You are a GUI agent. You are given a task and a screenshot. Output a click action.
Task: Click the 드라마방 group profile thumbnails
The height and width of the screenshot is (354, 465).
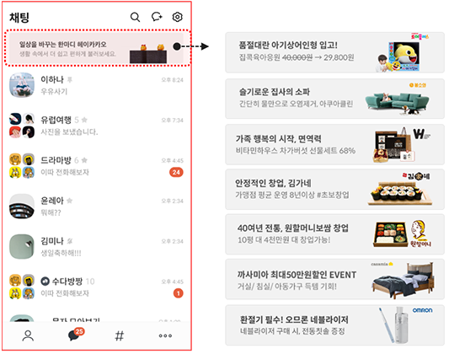tap(22, 166)
